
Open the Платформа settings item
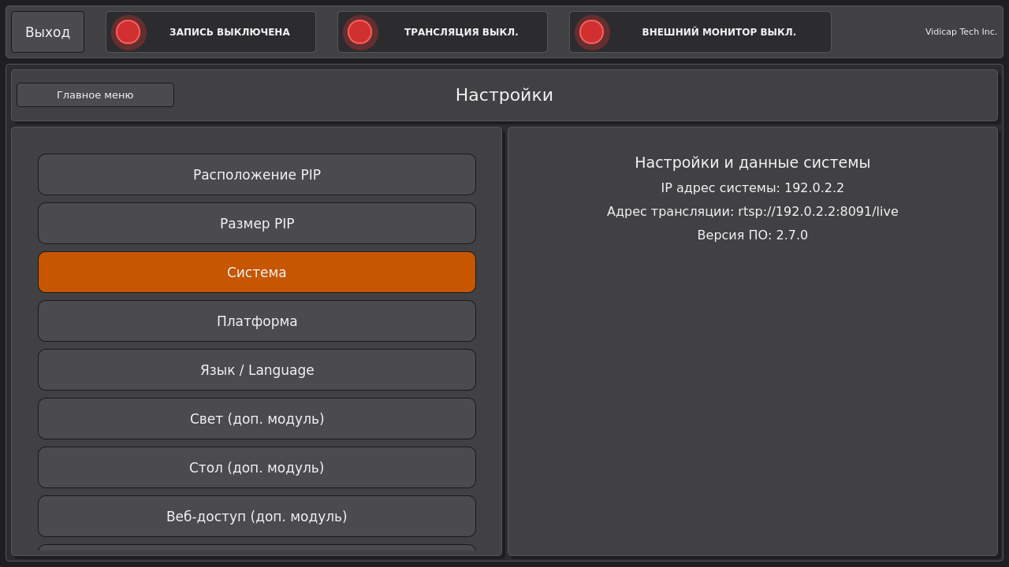tap(257, 321)
